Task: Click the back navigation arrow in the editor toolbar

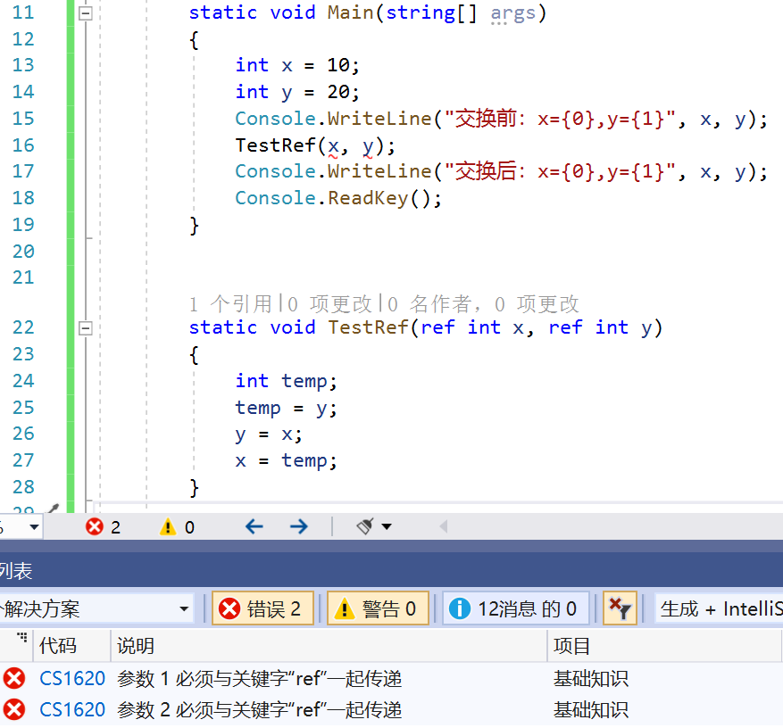Action: click(254, 526)
